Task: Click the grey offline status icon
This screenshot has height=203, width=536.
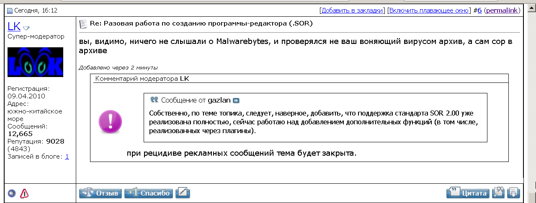Action: [x=12, y=193]
